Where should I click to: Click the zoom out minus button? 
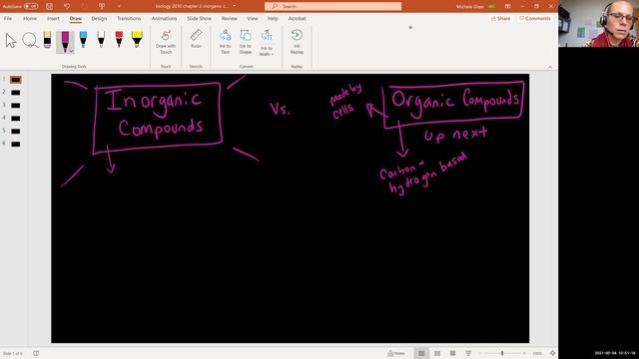pyautogui.click(x=480, y=353)
